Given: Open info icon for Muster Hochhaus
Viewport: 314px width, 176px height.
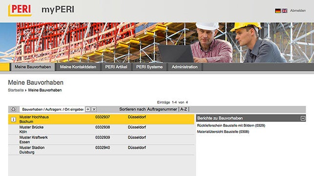Looking at the screenshot, I should 13,119.
